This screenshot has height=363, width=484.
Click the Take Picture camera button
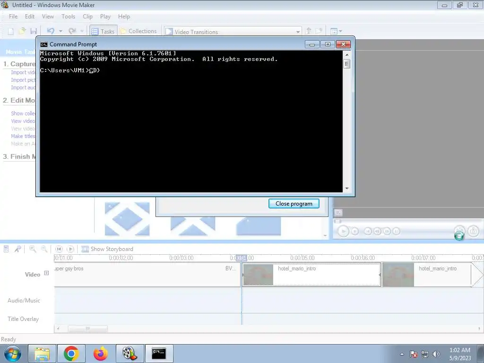click(474, 231)
